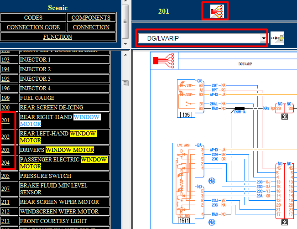Open the COMPONENTS menu link
Viewport: 297px width, 229px height.
tap(91, 18)
